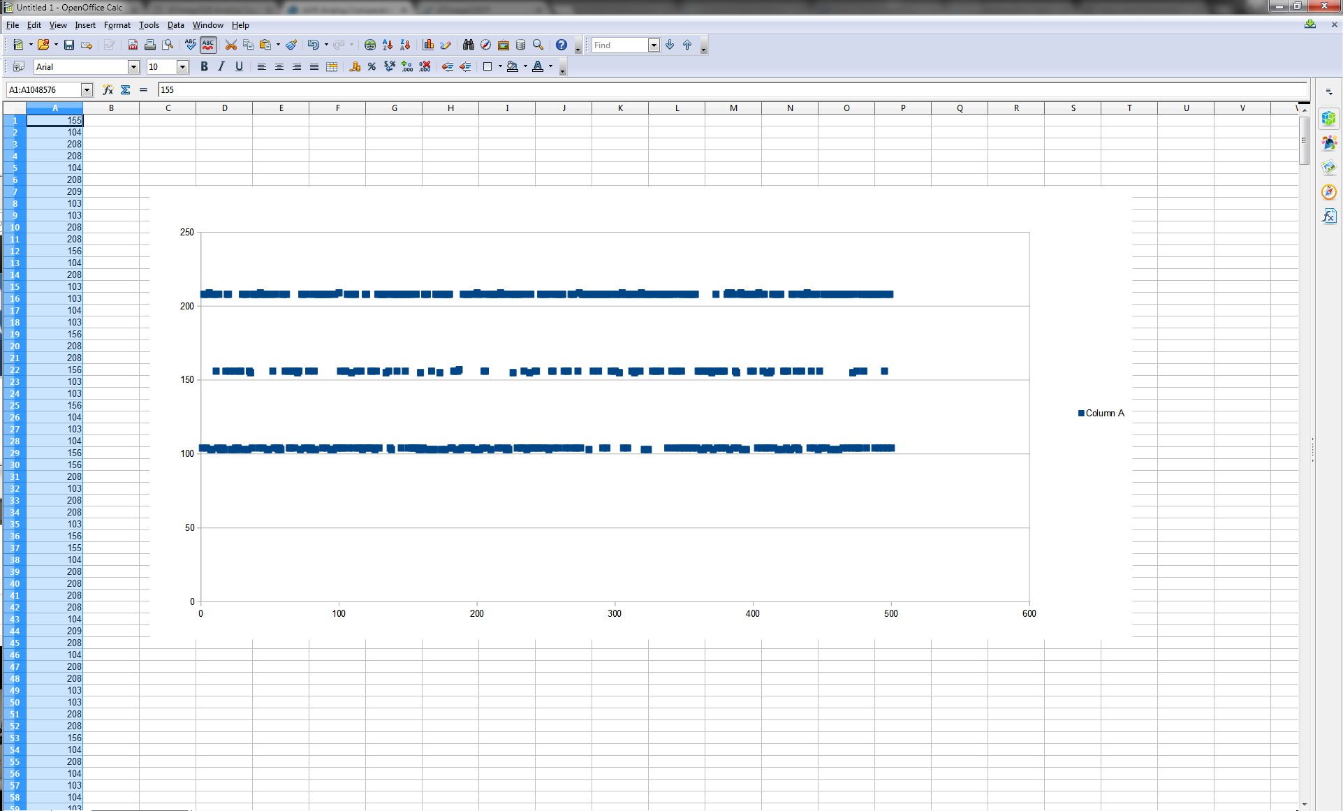
Task: Toggle Underline formatting
Action: (239, 66)
